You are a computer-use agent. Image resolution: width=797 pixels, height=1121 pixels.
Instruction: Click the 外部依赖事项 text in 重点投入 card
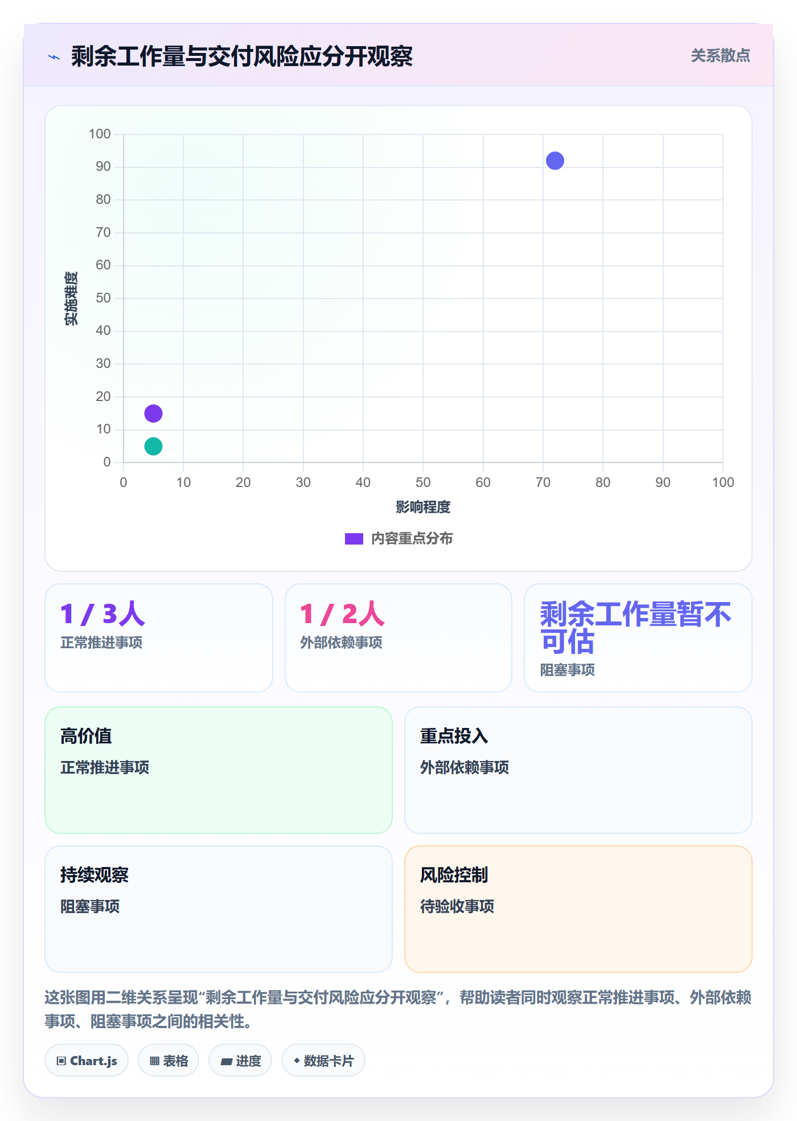(465, 767)
